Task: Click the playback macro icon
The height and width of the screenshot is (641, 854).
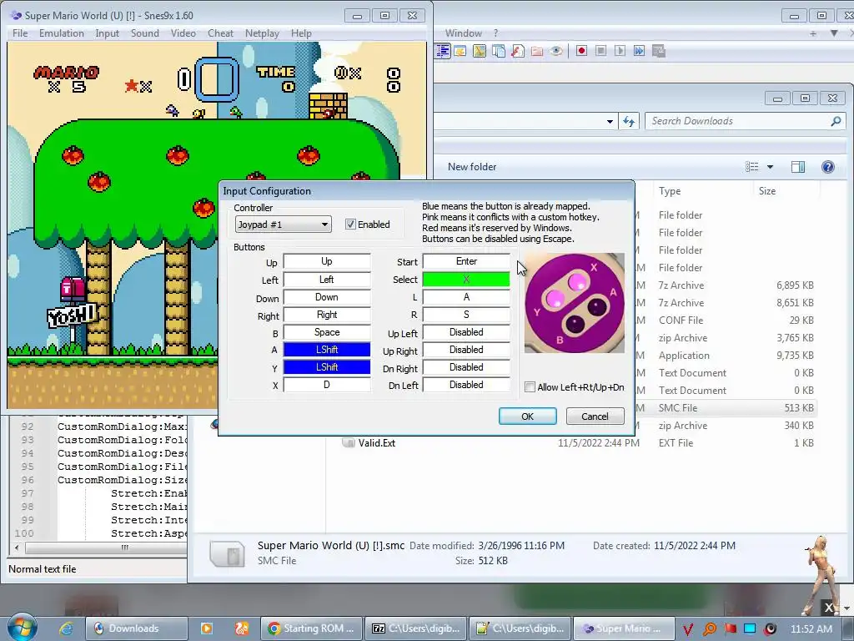Action: coord(620,51)
